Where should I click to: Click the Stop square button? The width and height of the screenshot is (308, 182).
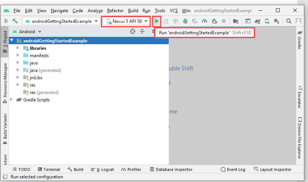[224, 21]
